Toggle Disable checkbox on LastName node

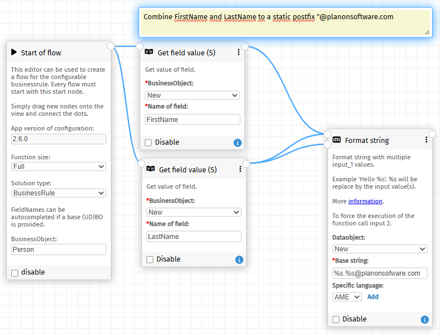(x=150, y=260)
